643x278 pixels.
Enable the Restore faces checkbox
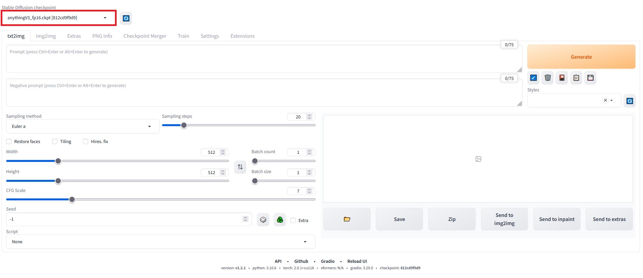tap(9, 142)
